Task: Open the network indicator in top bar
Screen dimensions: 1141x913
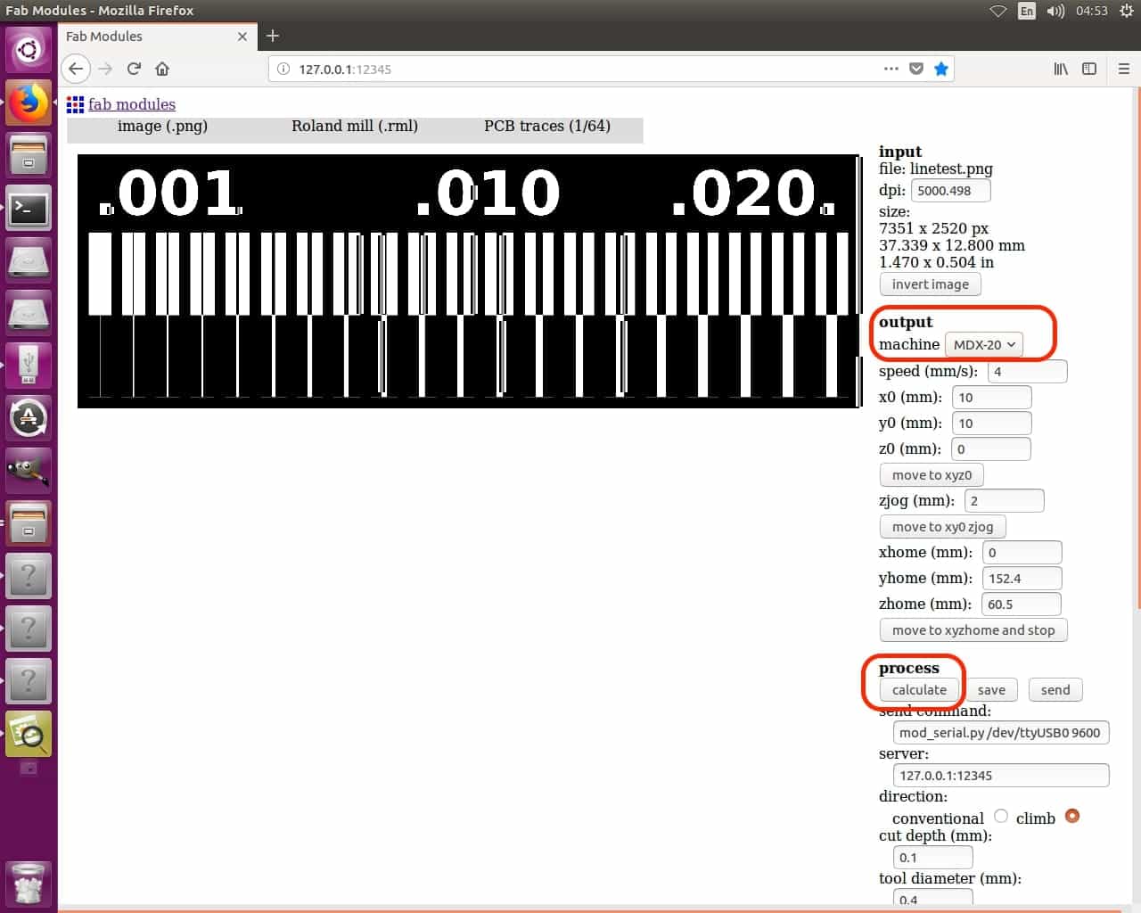Action: coord(998,11)
